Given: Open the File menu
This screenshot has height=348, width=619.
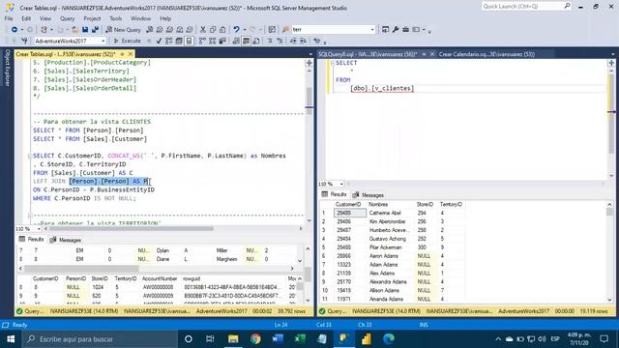Looking at the screenshot, I should 9,18.
